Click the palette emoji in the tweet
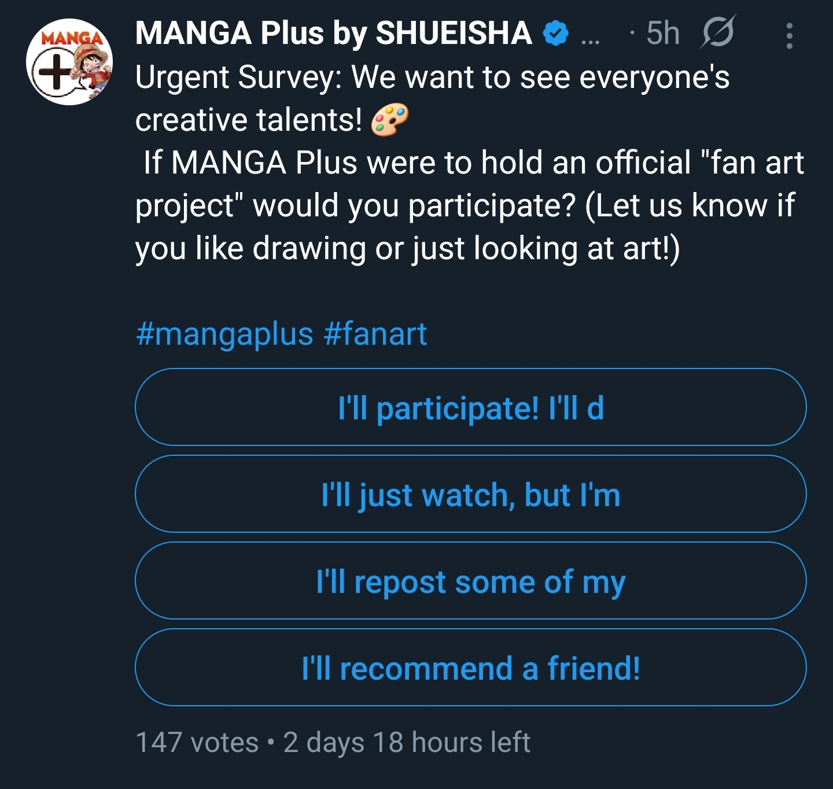The height and width of the screenshot is (789, 833). tap(389, 120)
